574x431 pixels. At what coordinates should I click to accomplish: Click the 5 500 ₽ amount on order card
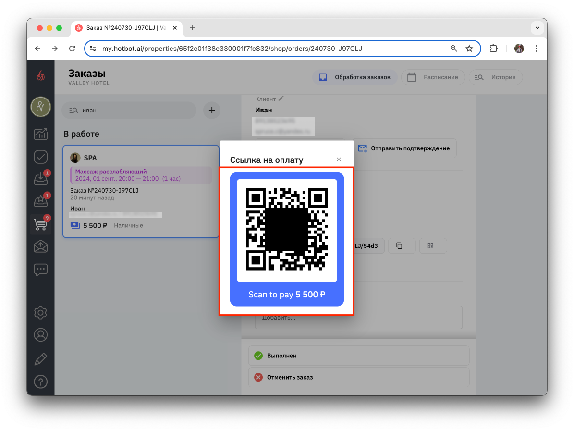95,225
